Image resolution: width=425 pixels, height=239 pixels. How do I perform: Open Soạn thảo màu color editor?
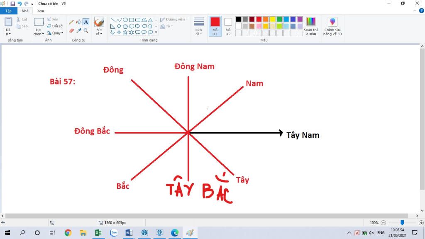pyautogui.click(x=311, y=26)
